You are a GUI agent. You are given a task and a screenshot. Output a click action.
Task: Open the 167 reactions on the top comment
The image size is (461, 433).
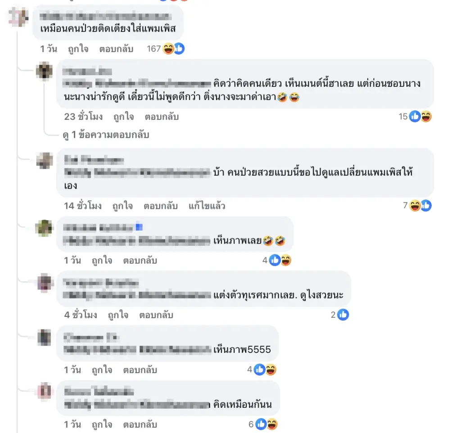[166, 49]
